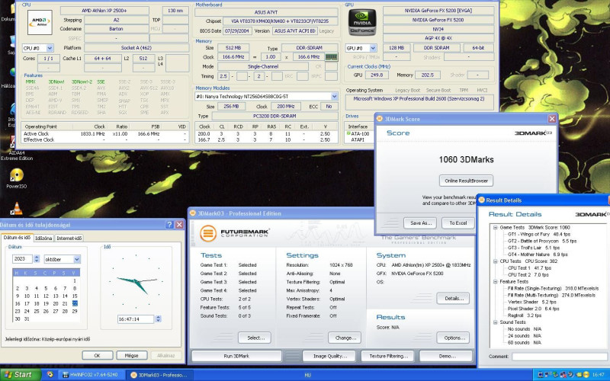Click the yellow smiley icon in system tray
The width and height of the screenshot is (610, 381).
click(x=586, y=375)
